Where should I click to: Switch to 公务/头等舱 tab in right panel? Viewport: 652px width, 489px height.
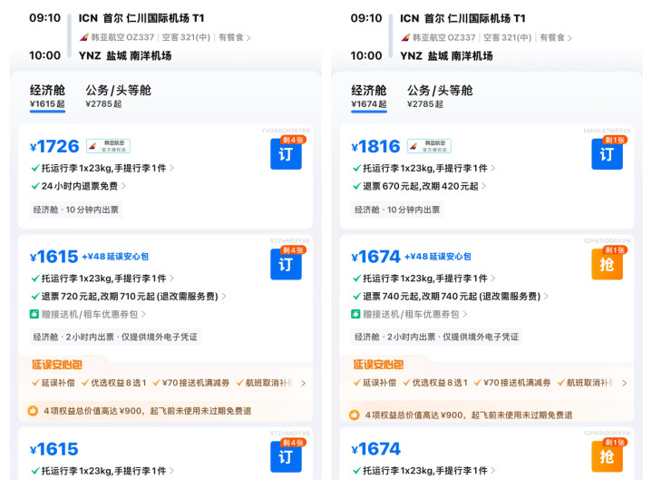coord(440,96)
